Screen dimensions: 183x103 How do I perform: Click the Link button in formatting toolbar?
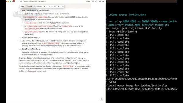(30, 6)
